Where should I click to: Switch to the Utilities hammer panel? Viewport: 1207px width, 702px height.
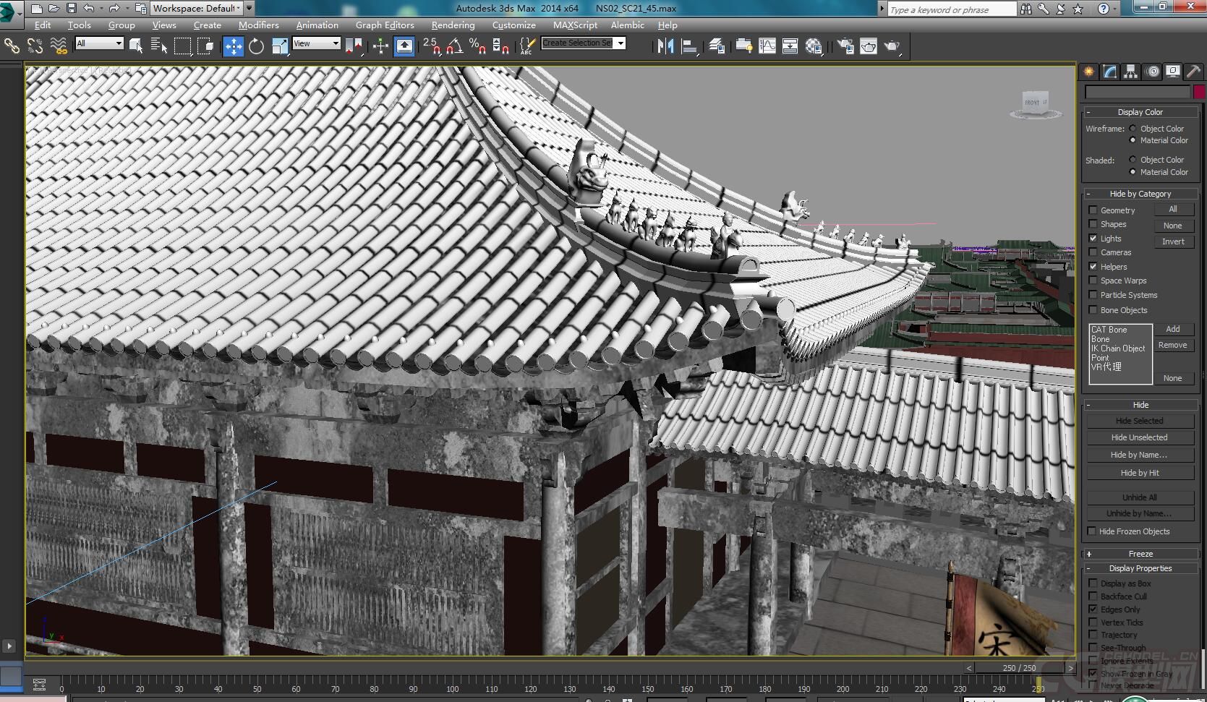coord(1193,72)
